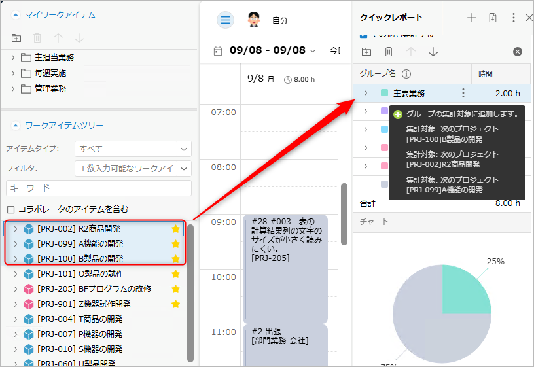Click the trash icon in the クイックレポート toolbar
The height and width of the screenshot is (367, 534).
(x=389, y=52)
